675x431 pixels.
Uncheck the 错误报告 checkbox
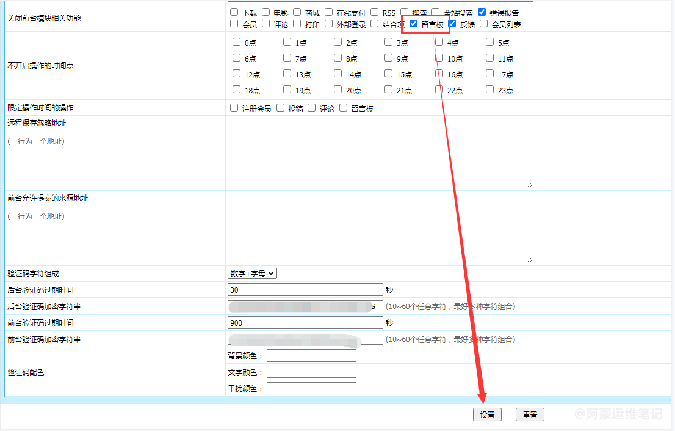[x=482, y=12]
